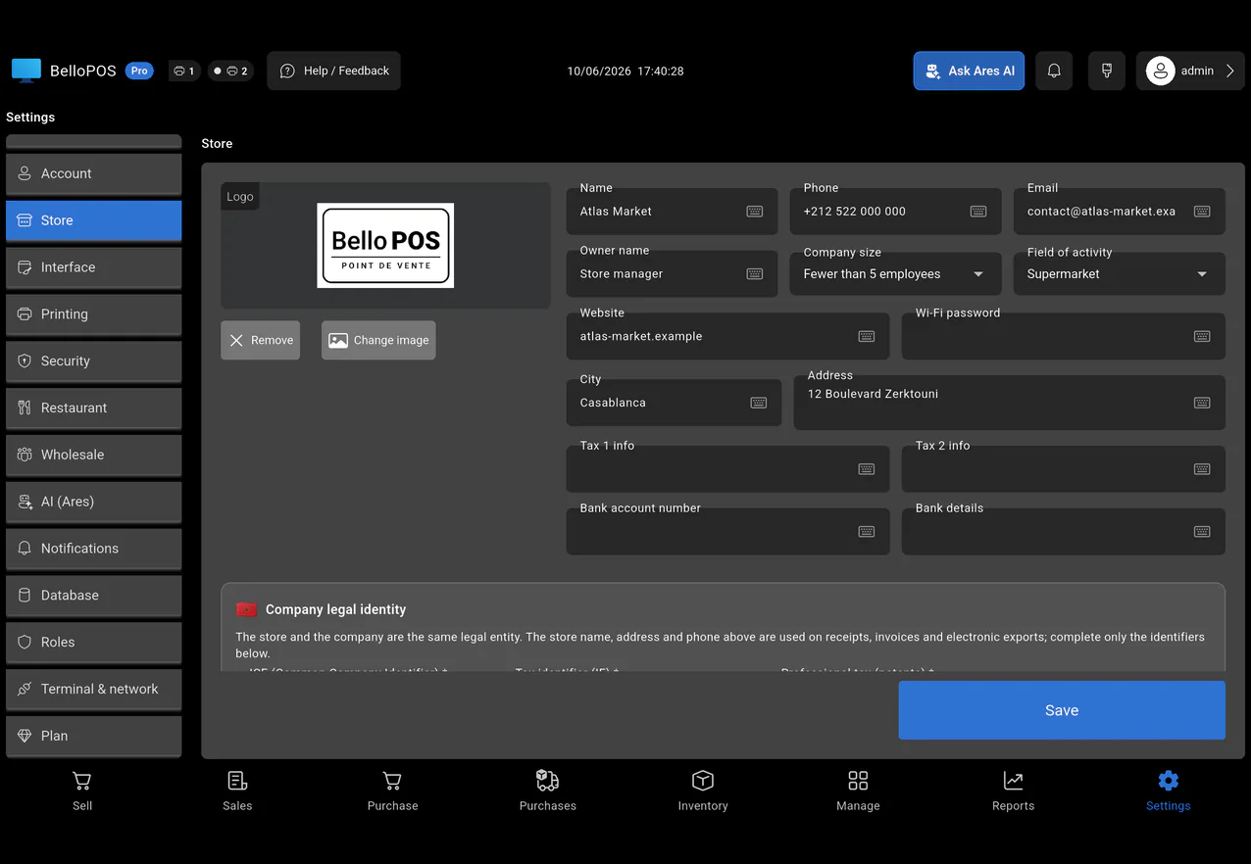Open the Account settings section
The width and height of the screenshot is (1251, 864).
[x=94, y=174]
